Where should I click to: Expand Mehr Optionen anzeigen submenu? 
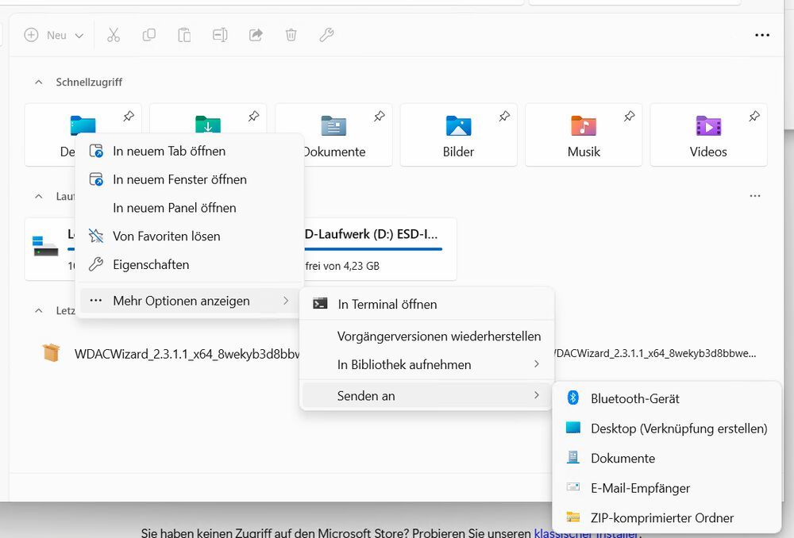click(x=190, y=301)
